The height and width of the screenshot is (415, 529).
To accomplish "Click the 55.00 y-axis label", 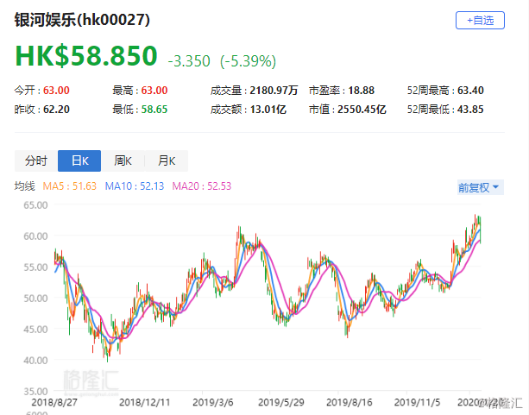I will pos(35,267).
